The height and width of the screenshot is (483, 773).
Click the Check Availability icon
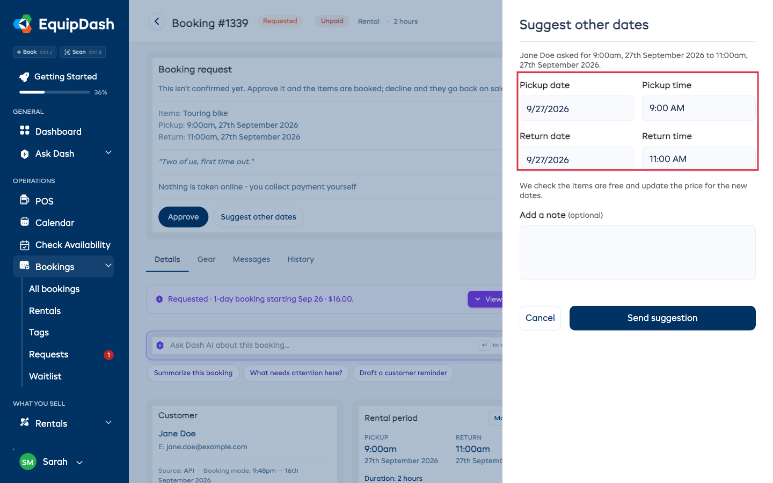tap(25, 245)
